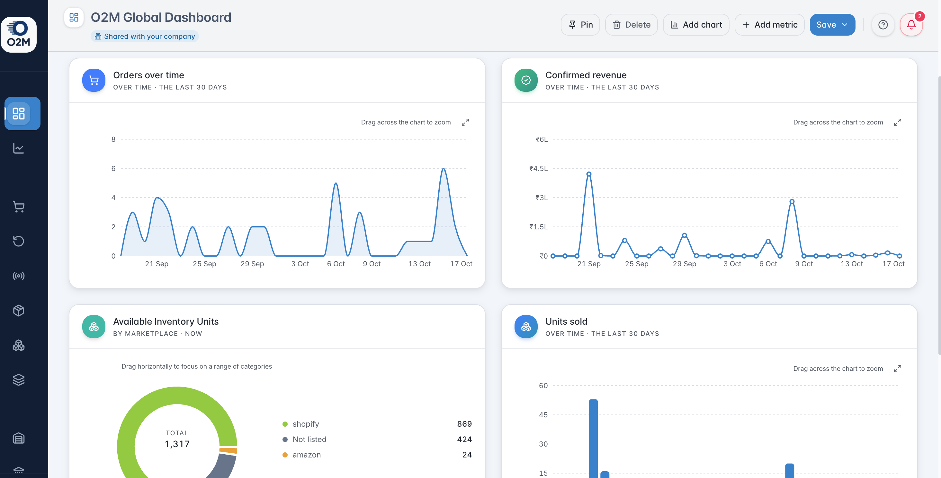Open notifications bell with 2 badge
Screen dimensions: 941x478
(x=911, y=25)
